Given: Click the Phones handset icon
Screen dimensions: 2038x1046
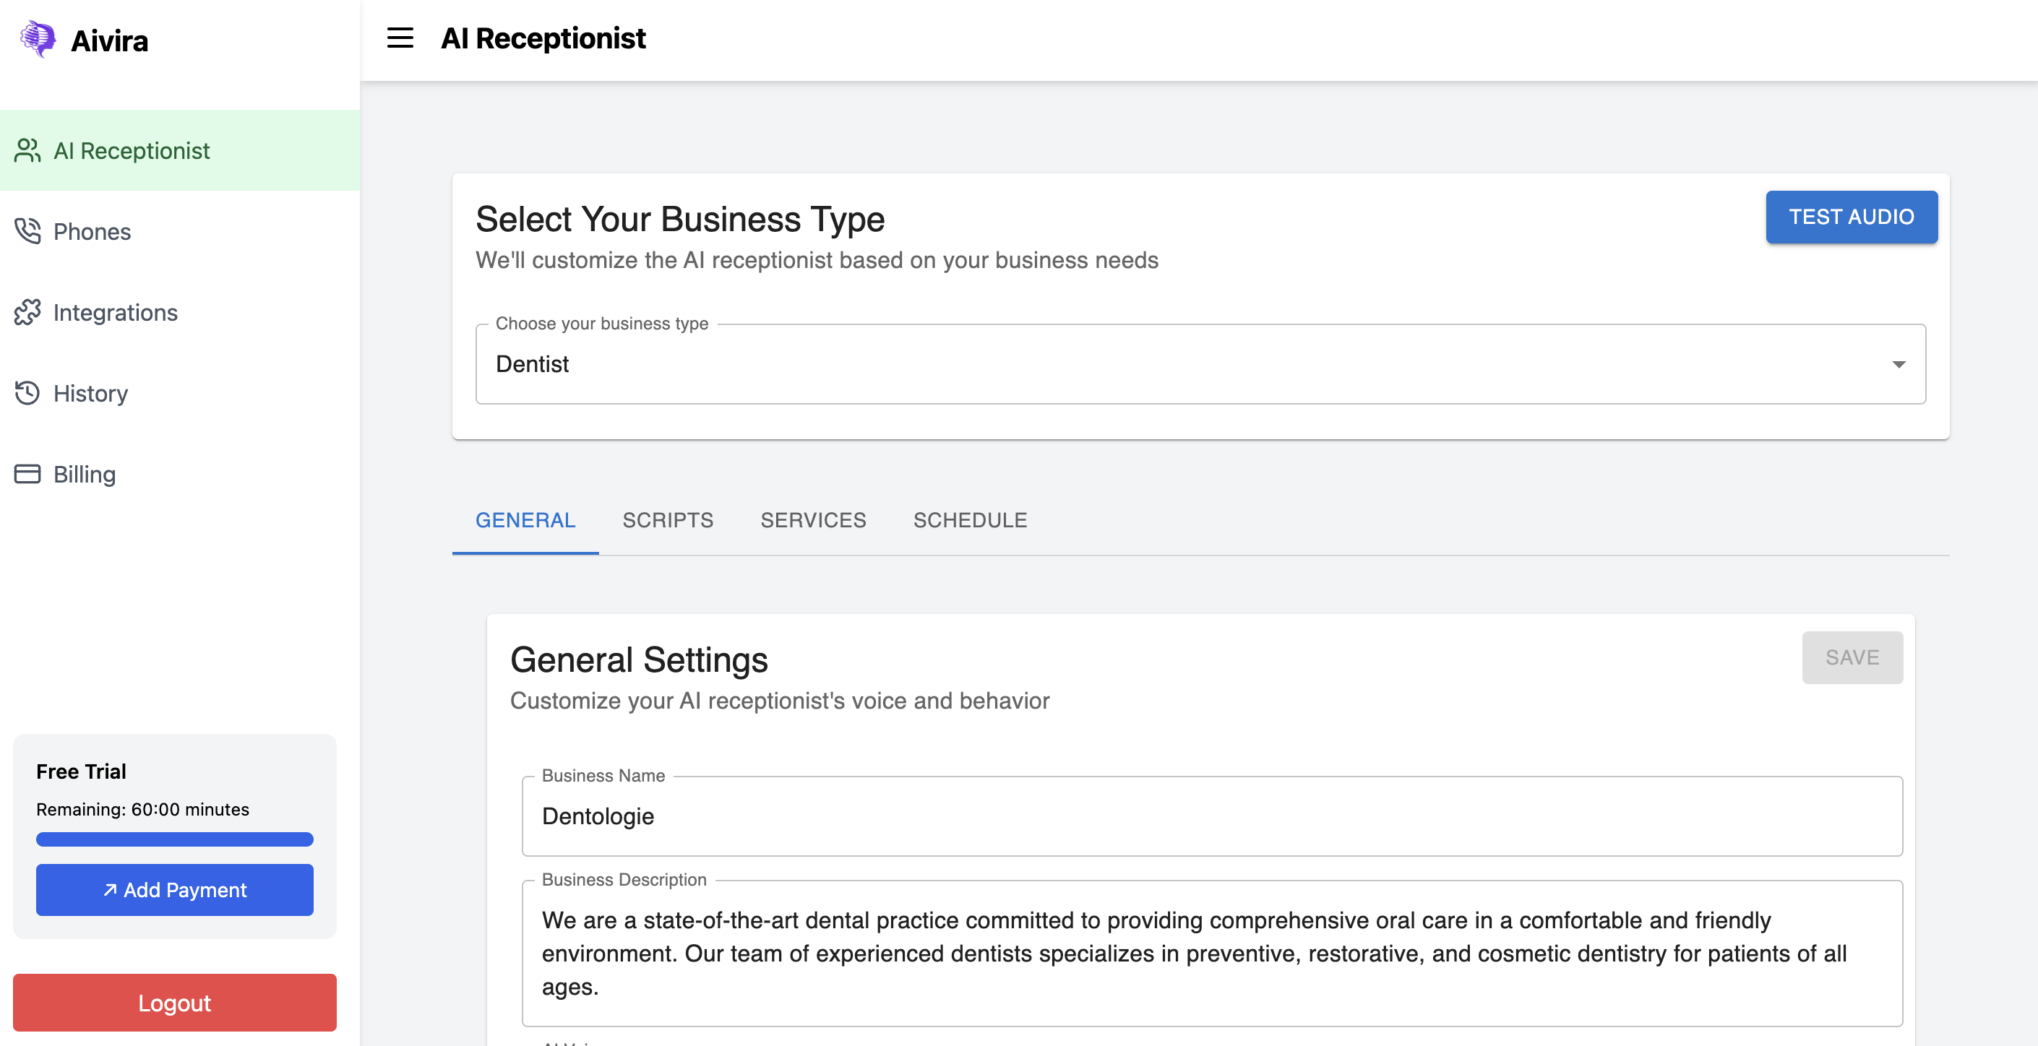Looking at the screenshot, I should coord(27,231).
